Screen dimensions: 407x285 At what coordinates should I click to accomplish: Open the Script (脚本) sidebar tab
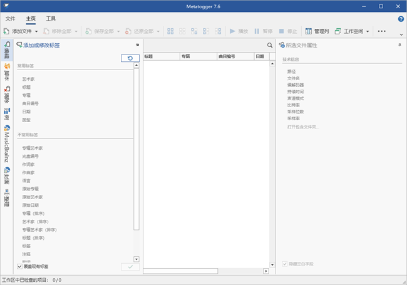pyautogui.click(x=6, y=71)
